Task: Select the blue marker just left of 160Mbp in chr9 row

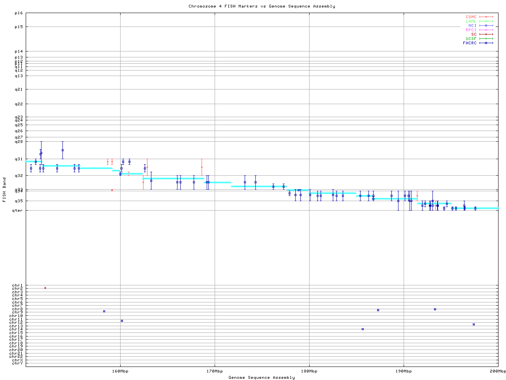Action: pos(104,311)
